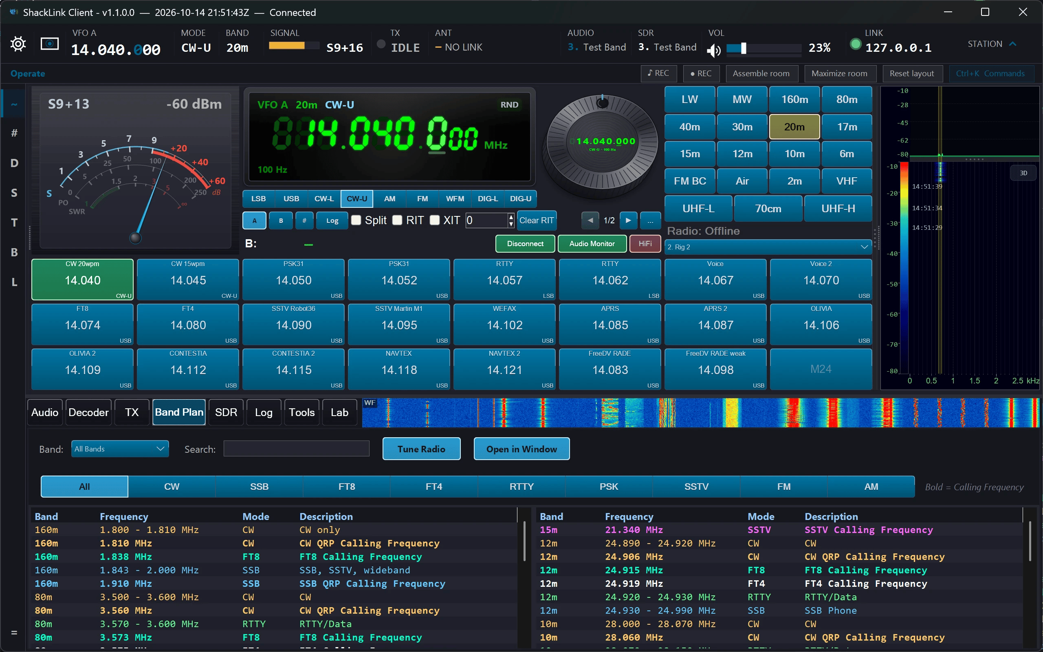Screen dimensions: 1043x652
Task: Open the Rig 2 radio dropdown
Action: click(768, 247)
